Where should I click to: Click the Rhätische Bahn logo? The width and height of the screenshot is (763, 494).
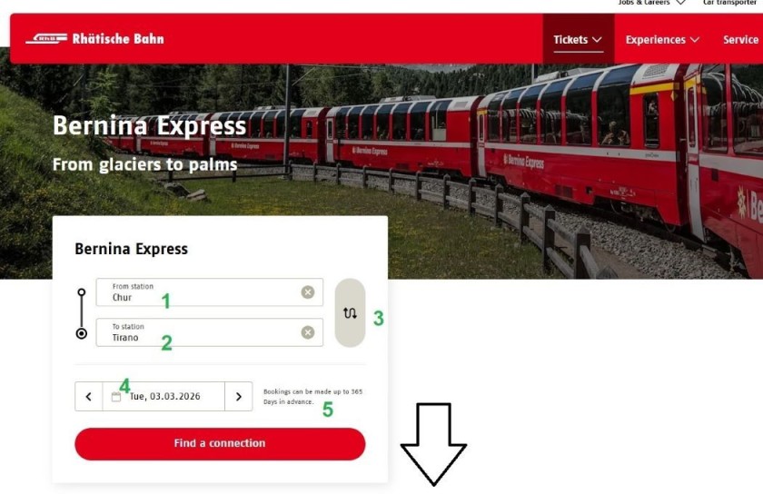pos(94,38)
